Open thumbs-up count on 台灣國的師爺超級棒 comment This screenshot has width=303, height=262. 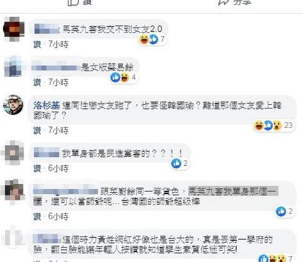284,211
